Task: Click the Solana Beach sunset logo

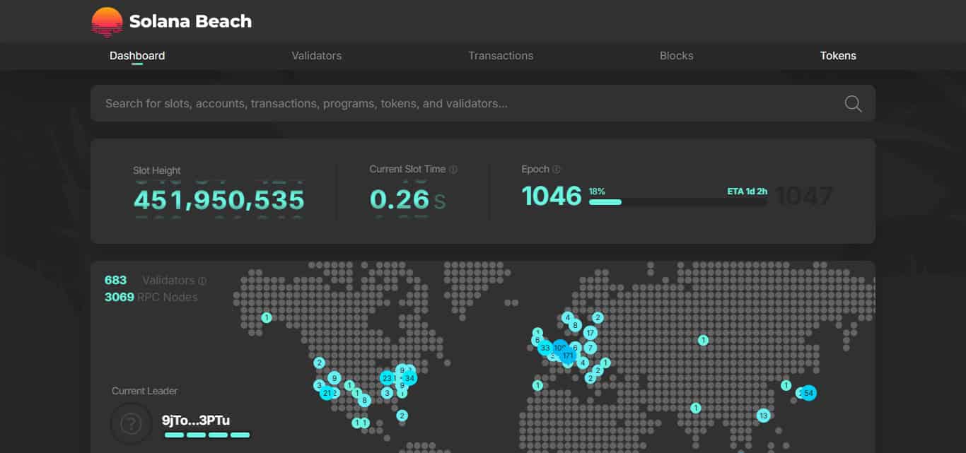Action: pyautogui.click(x=107, y=21)
